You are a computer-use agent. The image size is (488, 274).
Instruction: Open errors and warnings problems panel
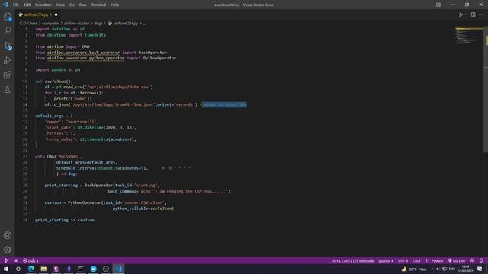30,260
